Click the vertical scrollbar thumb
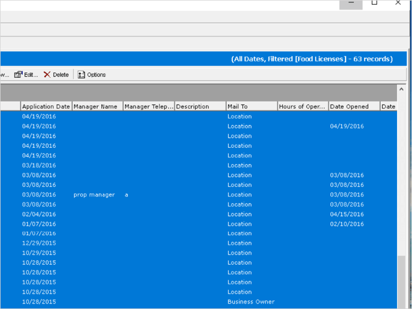 coord(401,282)
